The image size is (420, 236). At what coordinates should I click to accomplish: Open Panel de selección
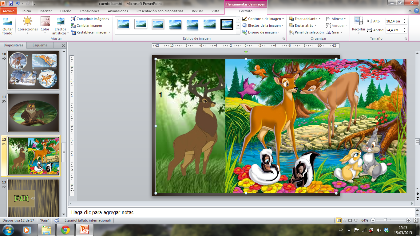[306, 32]
